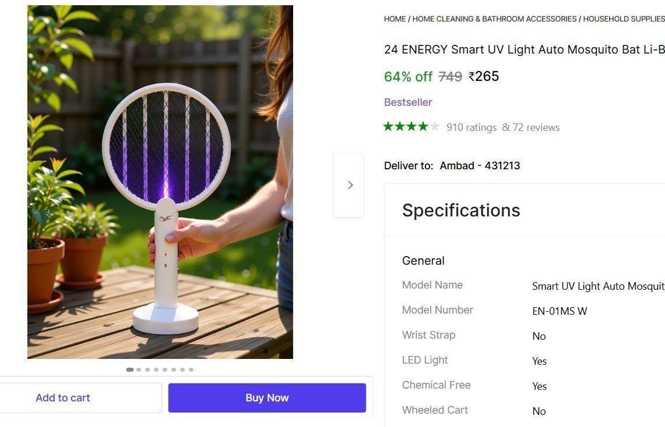Click the Specifications section heading
The height and width of the screenshot is (427, 665).
(461, 211)
